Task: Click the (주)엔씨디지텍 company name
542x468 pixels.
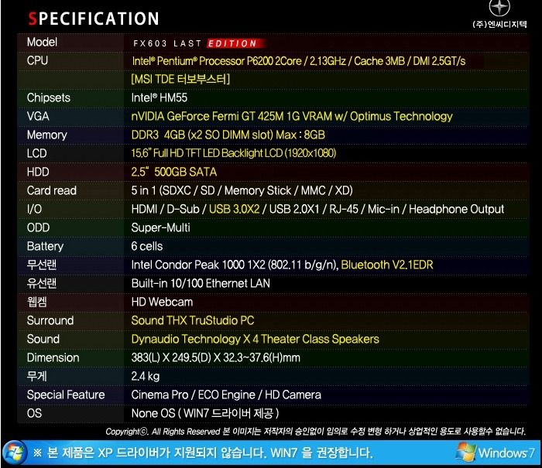Action: coord(499,24)
